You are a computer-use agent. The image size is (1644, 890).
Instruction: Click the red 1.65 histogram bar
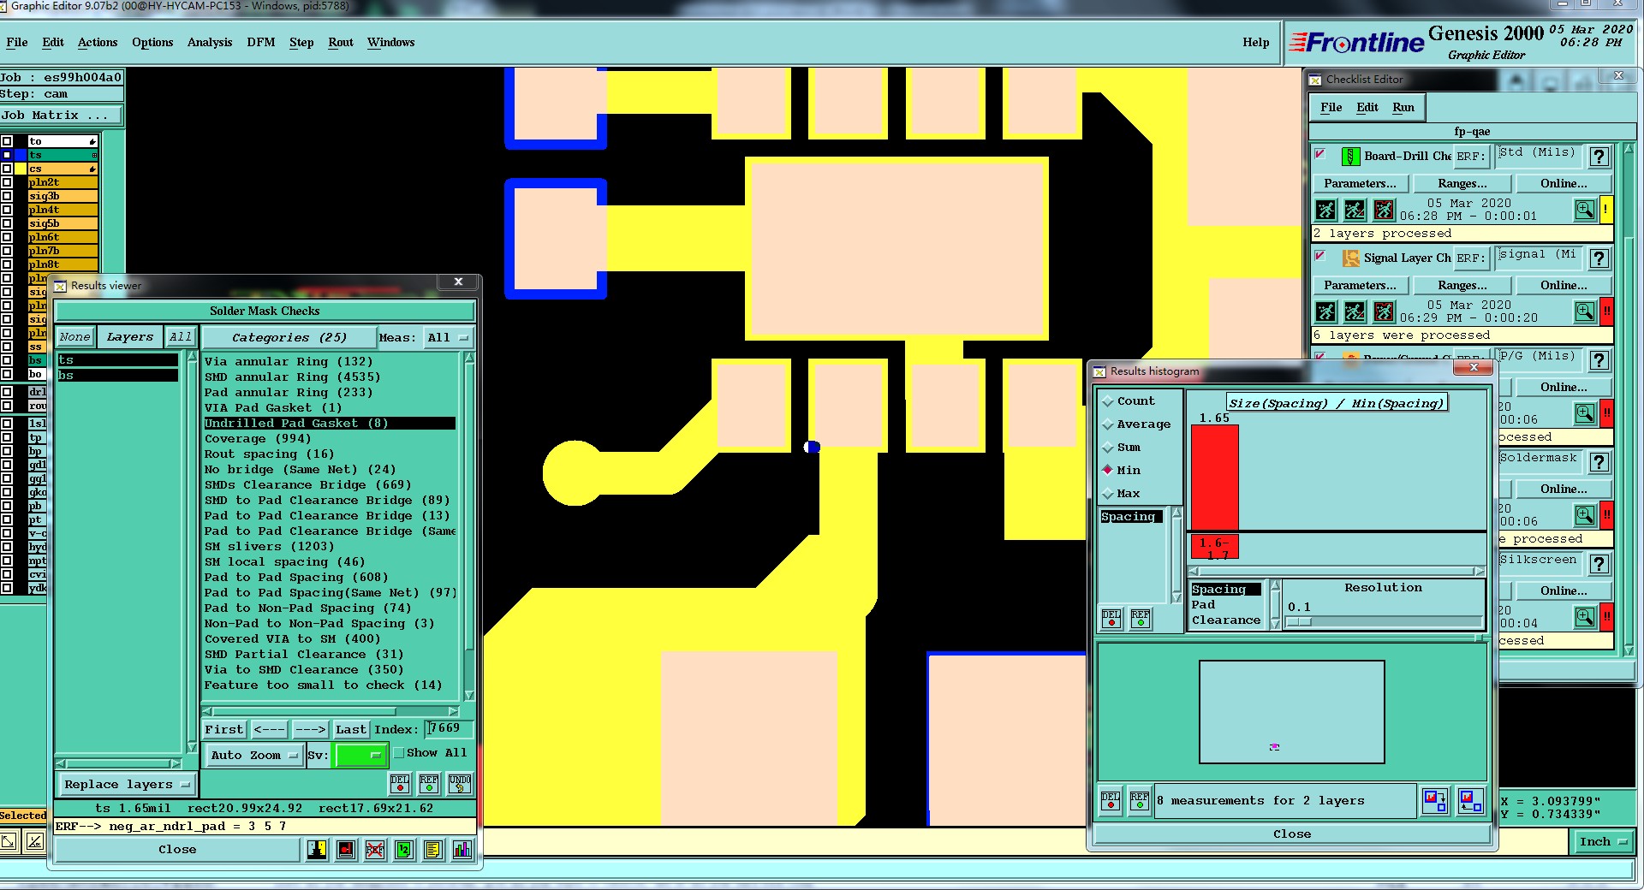point(1215,478)
